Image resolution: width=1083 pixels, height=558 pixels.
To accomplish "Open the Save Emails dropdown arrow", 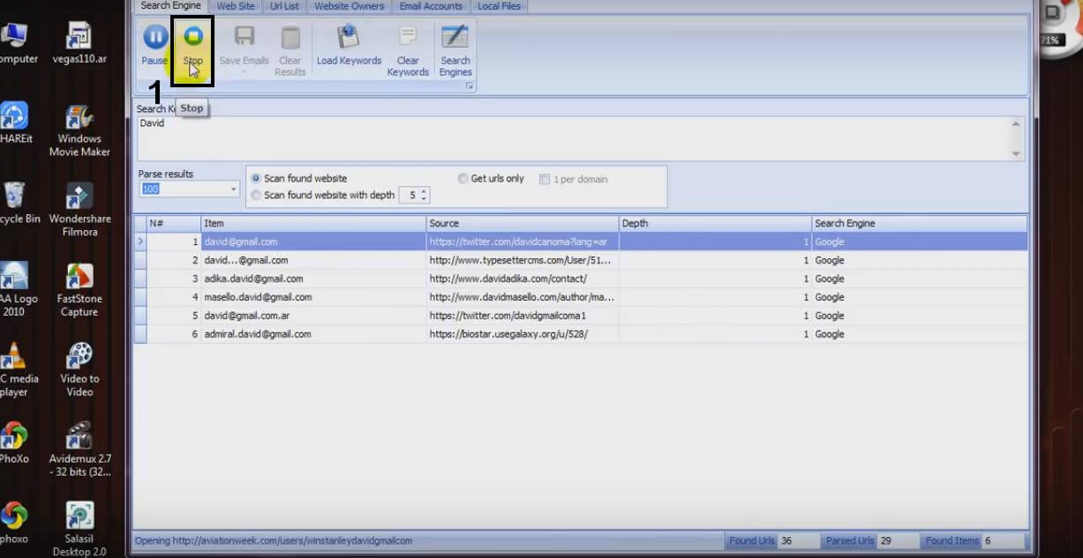I will (244, 72).
